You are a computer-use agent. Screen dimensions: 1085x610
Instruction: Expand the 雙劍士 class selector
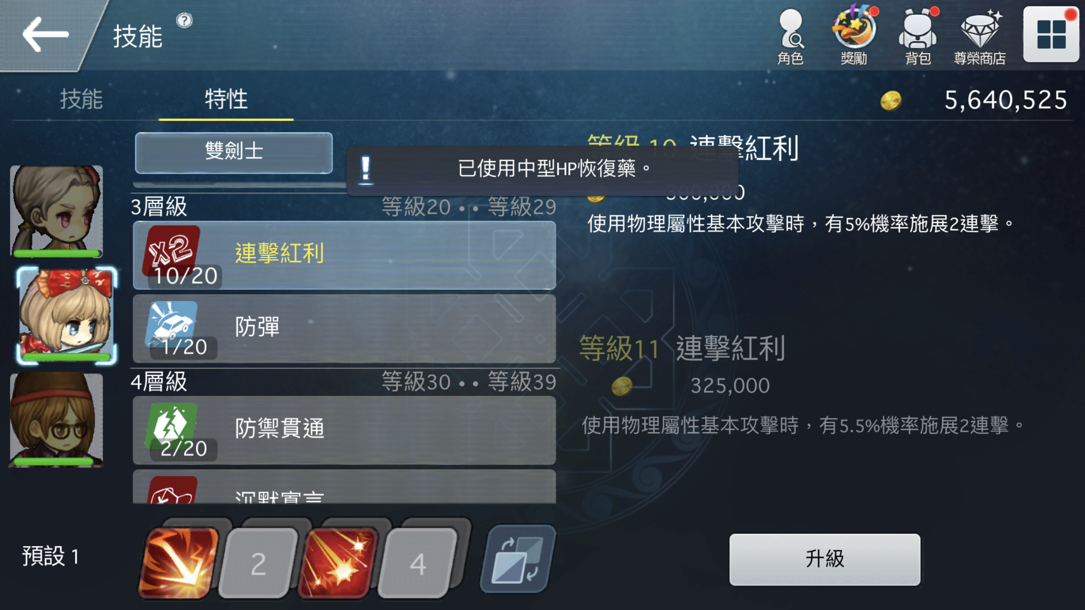(x=234, y=152)
